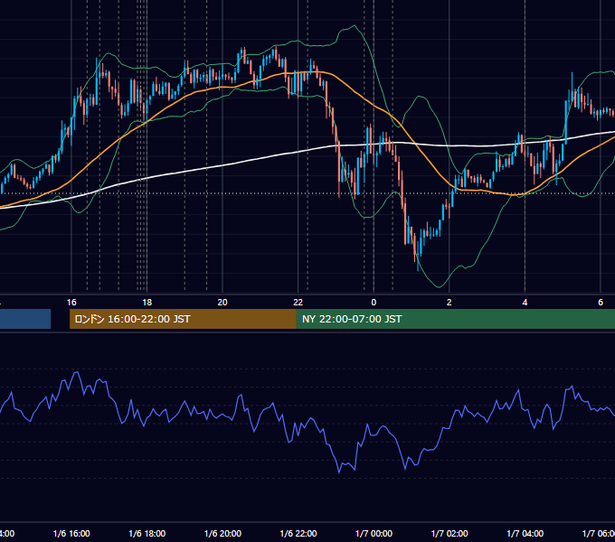Select the ロンドン 16:00-22:00 JST session bar

point(183,319)
